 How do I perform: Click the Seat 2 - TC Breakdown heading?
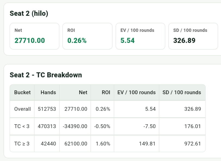point(46,75)
